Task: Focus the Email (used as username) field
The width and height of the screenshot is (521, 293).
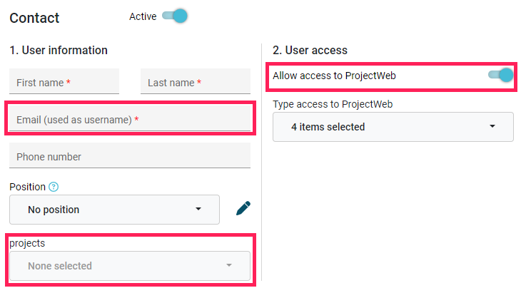Action: [x=130, y=118]
